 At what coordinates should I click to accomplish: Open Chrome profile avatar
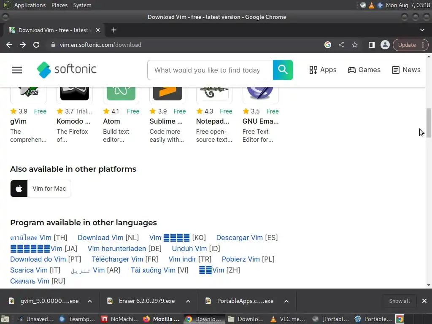click(385, 45)
